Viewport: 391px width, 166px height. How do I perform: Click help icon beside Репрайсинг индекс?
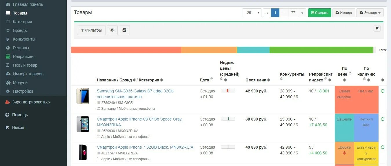pos(326,79)
